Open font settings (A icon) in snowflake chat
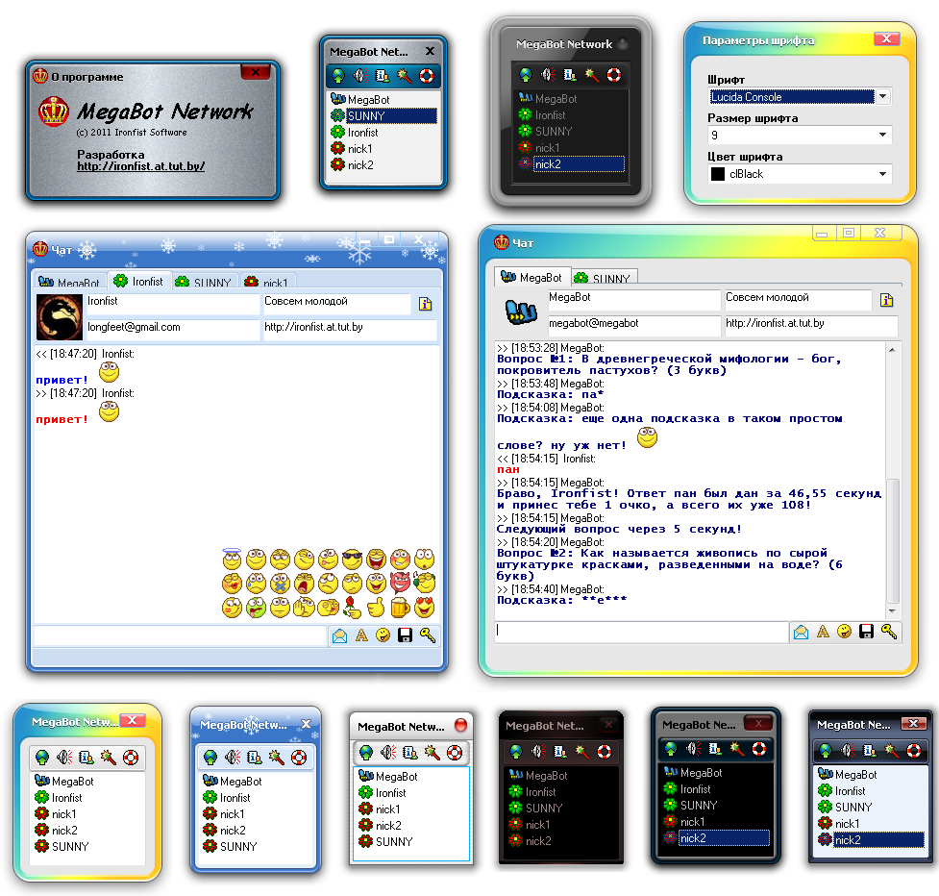This screenshot has width=939, height=896. [361, 635]
